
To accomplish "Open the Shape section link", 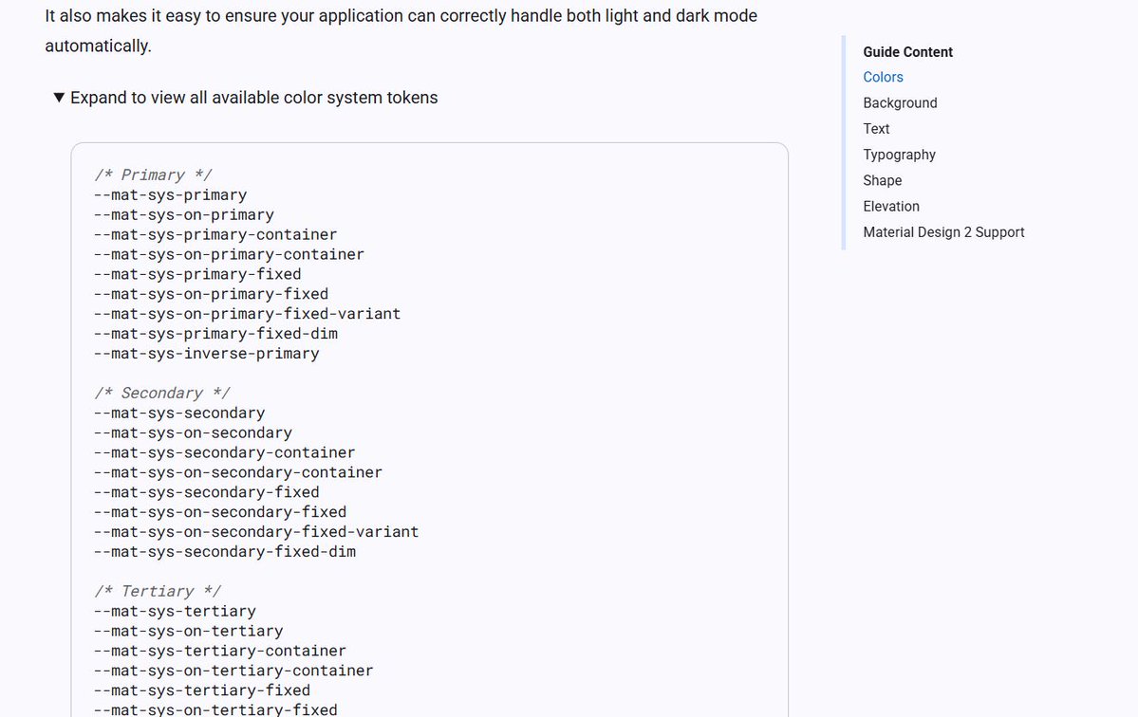I will click(x=883, y=180).
